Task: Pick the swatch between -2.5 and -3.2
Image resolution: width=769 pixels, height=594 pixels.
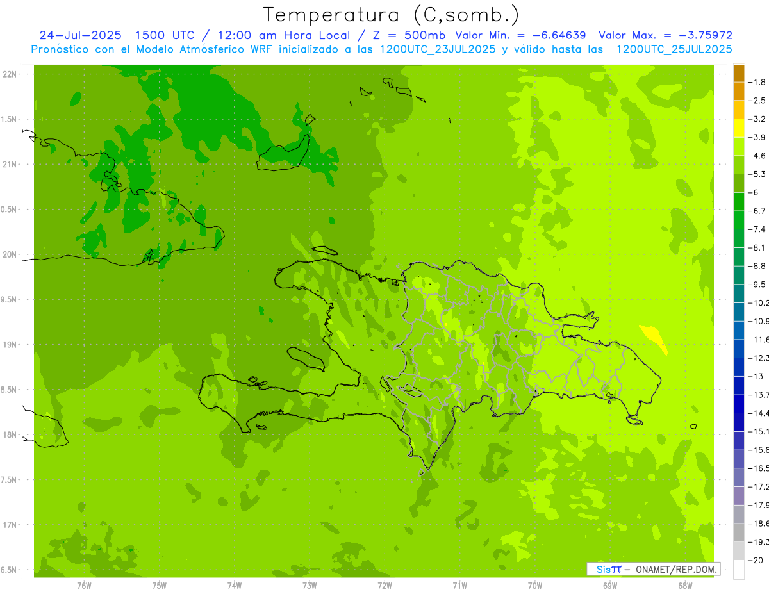Action: point(739,110)
